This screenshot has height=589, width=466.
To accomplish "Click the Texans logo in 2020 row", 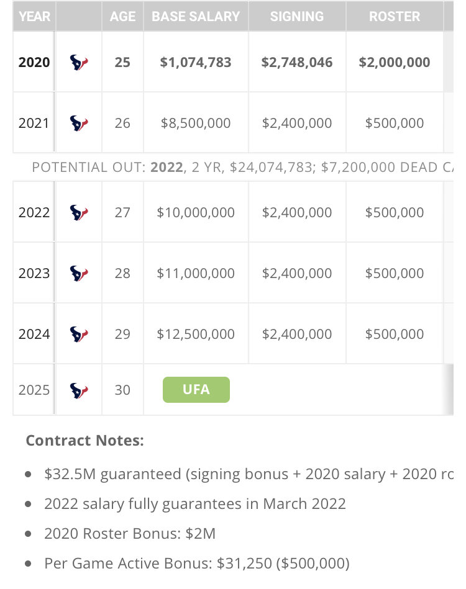I will (x=79, y=62).
